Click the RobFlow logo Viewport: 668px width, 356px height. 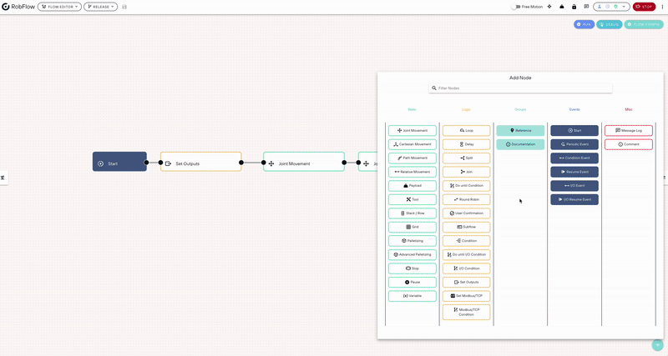(18, 7)
